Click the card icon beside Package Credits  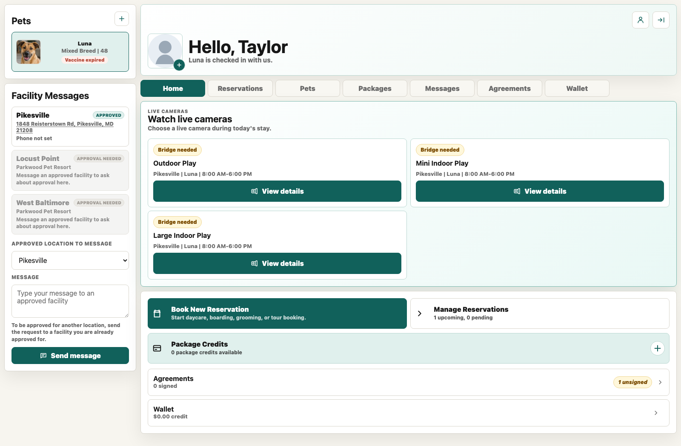(157, 348)
